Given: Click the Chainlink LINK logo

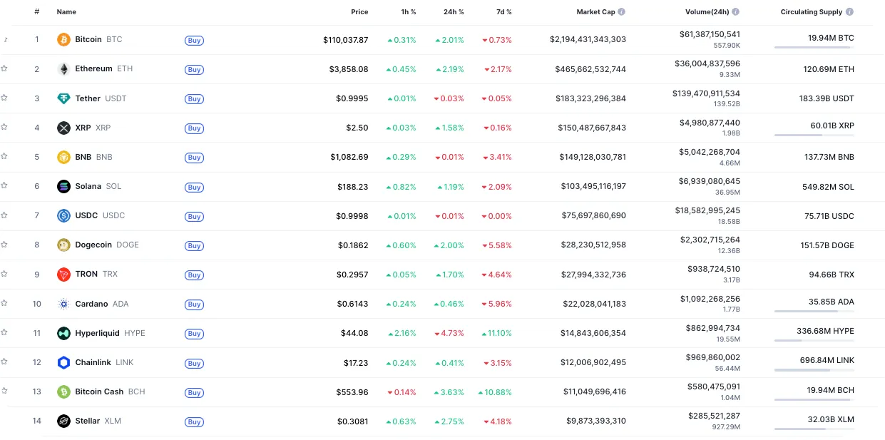Looking at the screenshot, I should pyautogui.click(x=63, y=362).
